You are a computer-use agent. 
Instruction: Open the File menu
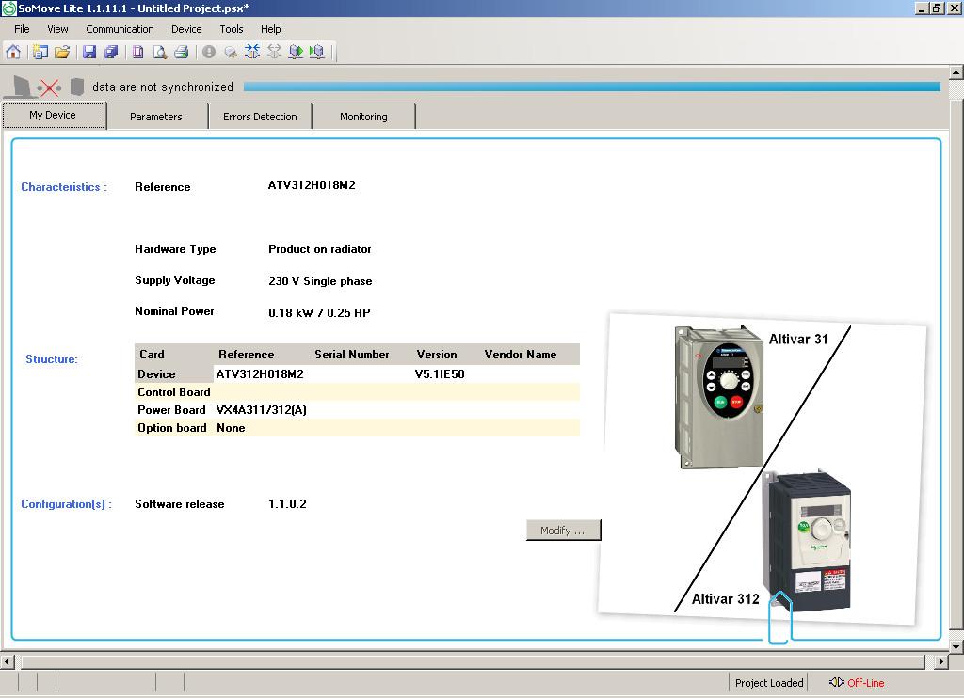(22, 29)
